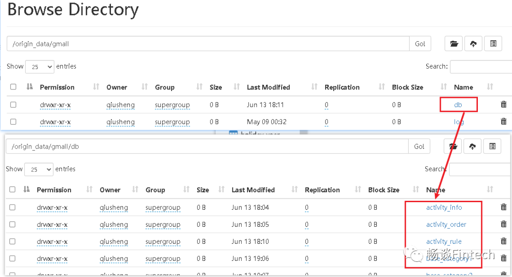Check the activity_order row checkbox
The image size is (512, 277).
coord(12,224)
